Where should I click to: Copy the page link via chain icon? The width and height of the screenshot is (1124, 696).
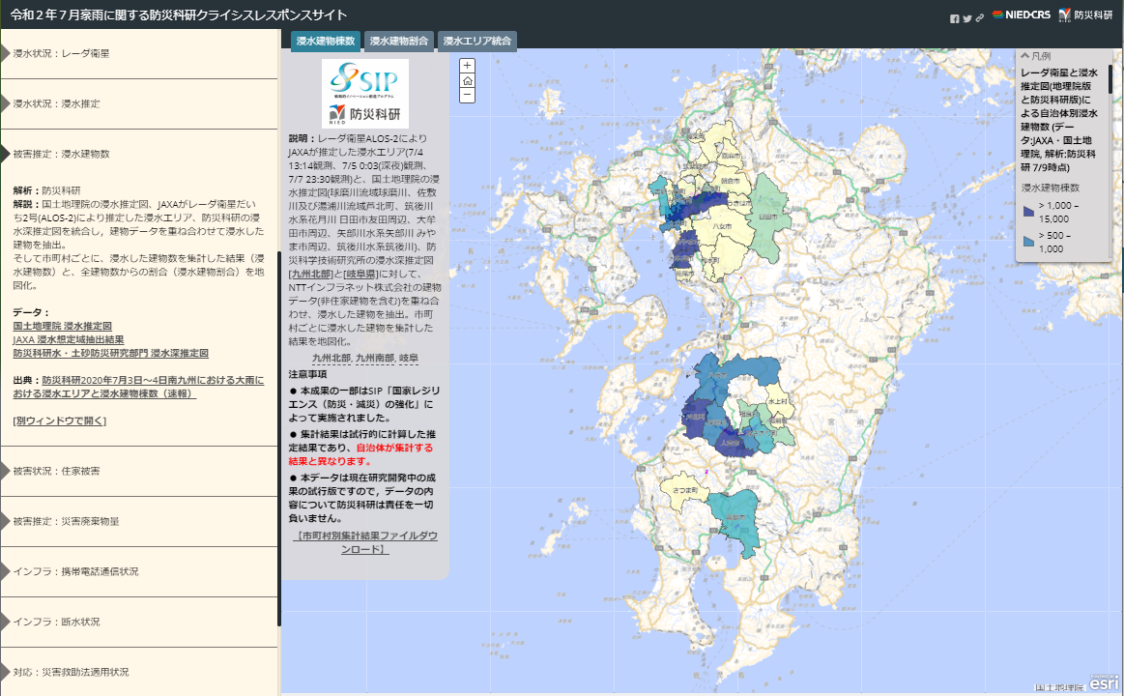979,18
